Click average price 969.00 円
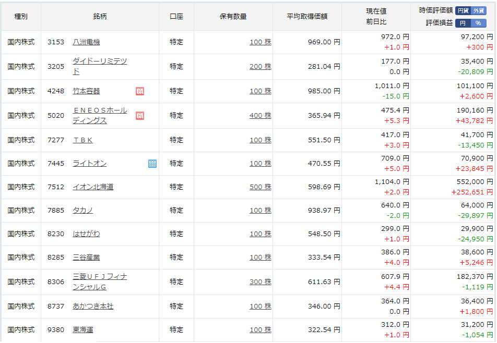 [324, 42]
